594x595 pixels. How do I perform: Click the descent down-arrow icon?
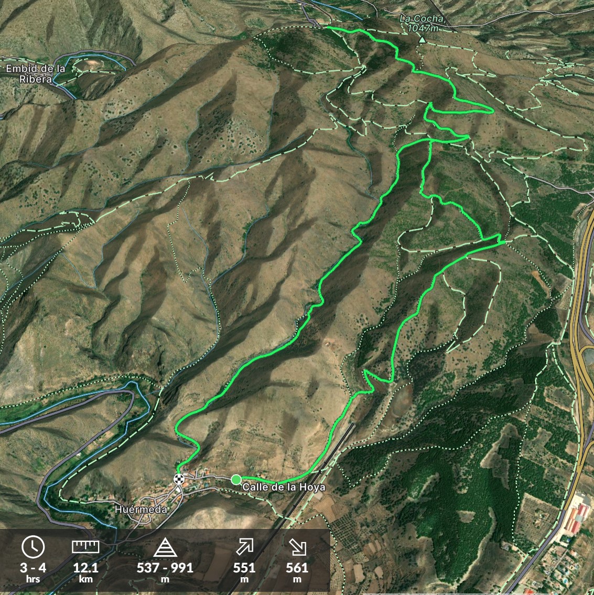click(297, 547)
